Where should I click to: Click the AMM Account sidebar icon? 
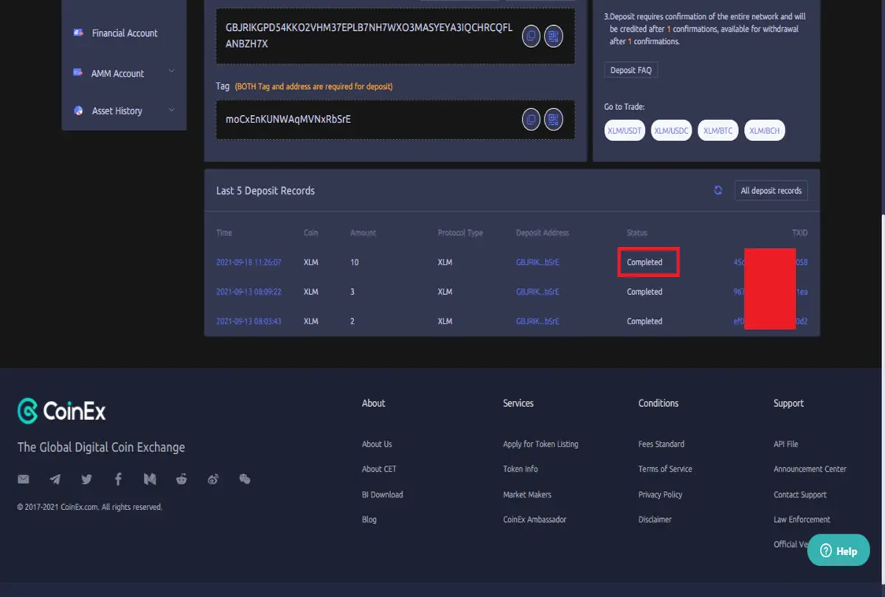[78, 73]
